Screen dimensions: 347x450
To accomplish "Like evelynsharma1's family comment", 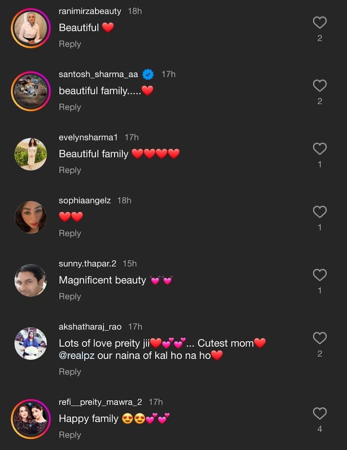I will [x=320, y=149].
